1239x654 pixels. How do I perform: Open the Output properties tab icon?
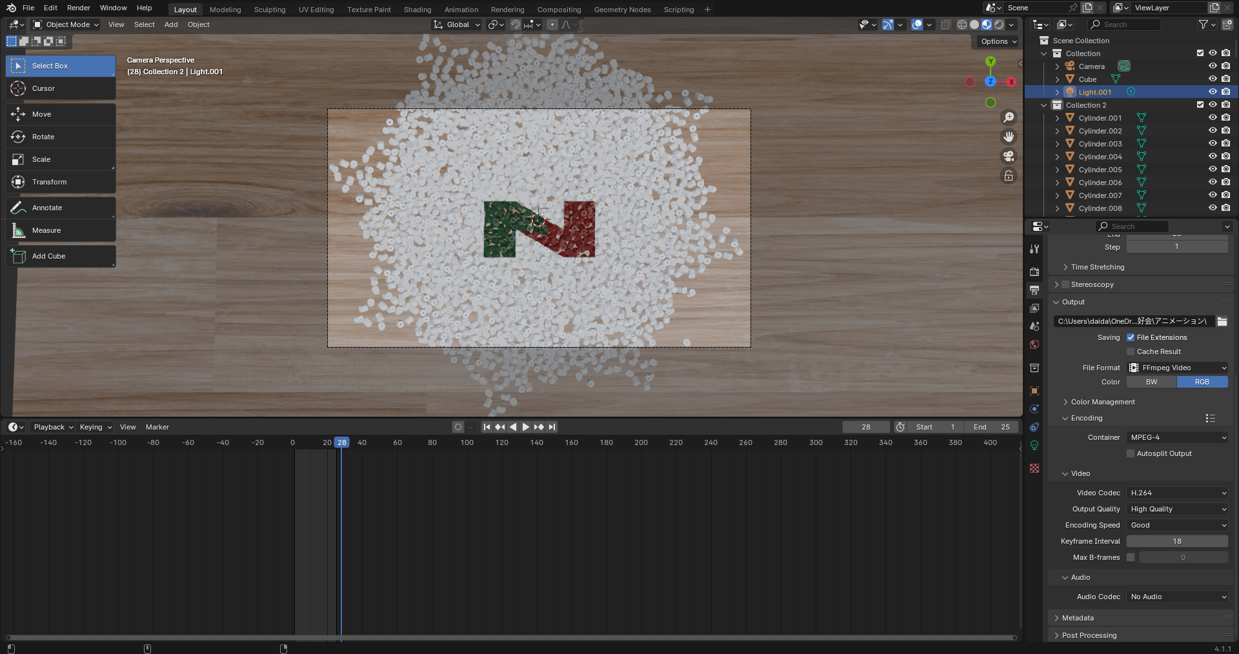pyautogui.click(x=1034, y=290)
